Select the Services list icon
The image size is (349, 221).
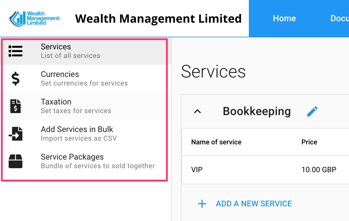coord(15,51)
